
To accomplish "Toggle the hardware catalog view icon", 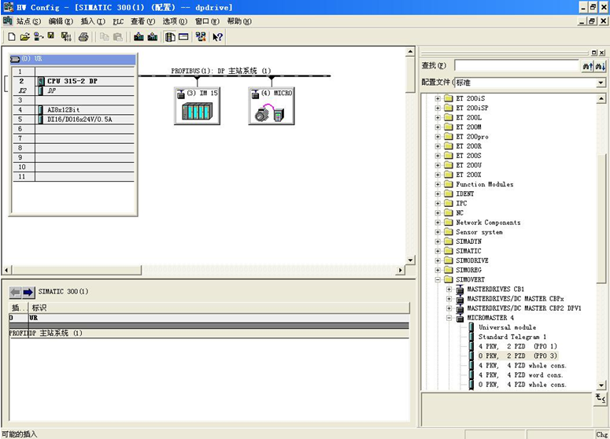I will click(170, 37).
